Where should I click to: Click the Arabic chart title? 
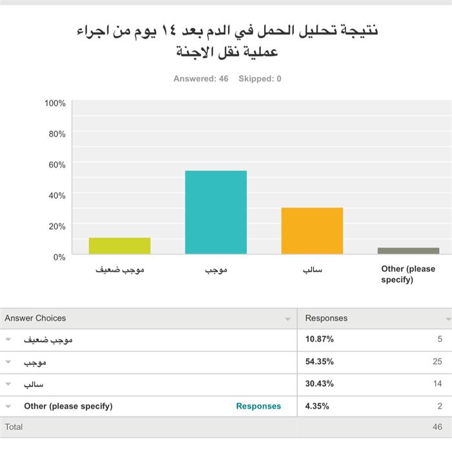point(226,40)
